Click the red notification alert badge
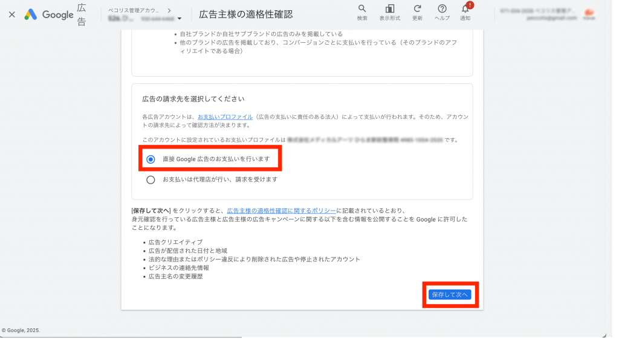The image size is (619, 341). tap(470, 5)
